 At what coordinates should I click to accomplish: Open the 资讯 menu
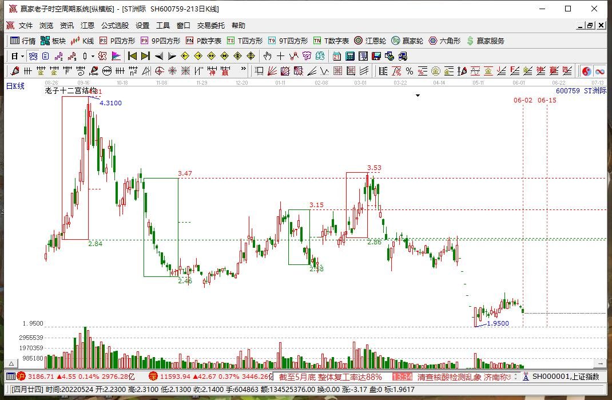point(67,25)
